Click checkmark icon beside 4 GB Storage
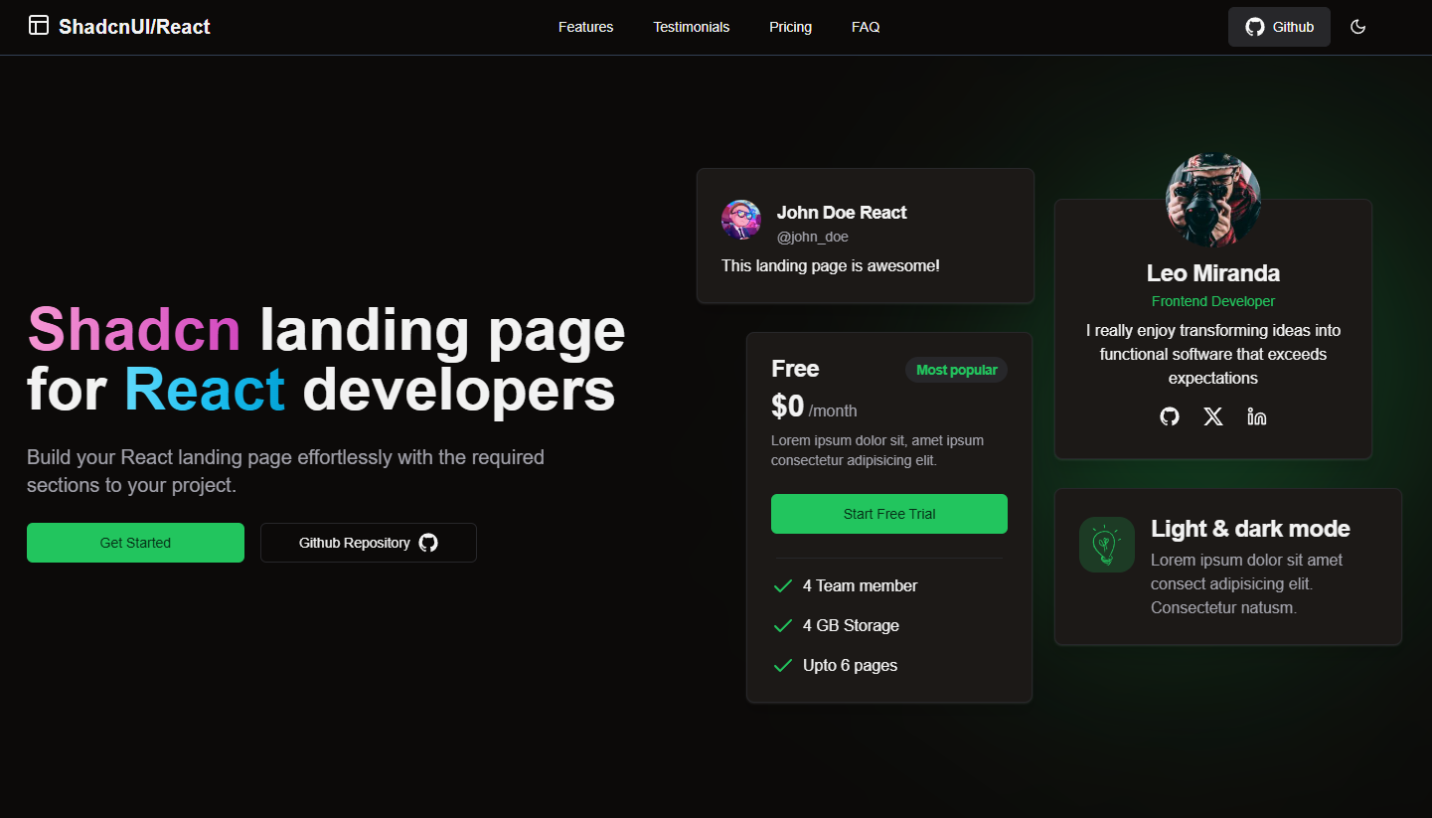 coord(782,625)
